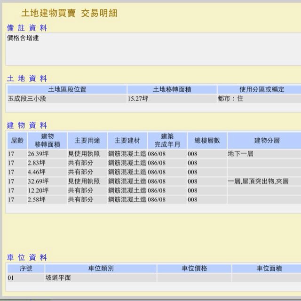Viewport: 301px width, 301px height.
Task: Click the 建築完成年月 column header
Action: point(167,141)
